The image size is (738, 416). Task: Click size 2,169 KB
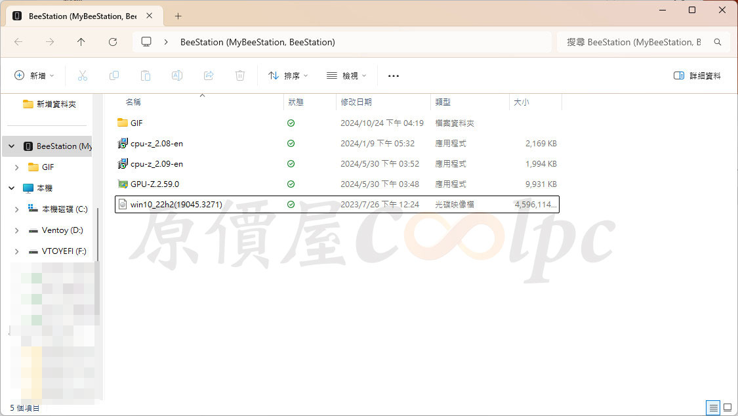pyautogui.click(x=541, y=144)
